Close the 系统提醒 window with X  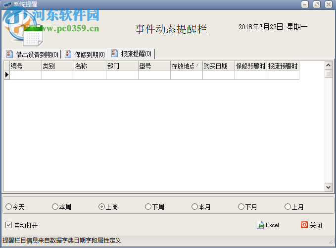[x=329, y=4]
